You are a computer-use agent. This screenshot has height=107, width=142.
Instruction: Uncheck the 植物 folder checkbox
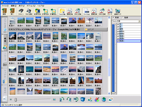pyautogui.click(x=118, y=29)
